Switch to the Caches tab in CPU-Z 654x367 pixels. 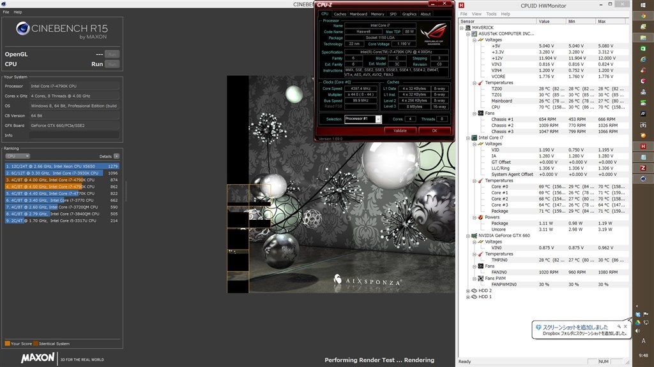click(340, 14)
